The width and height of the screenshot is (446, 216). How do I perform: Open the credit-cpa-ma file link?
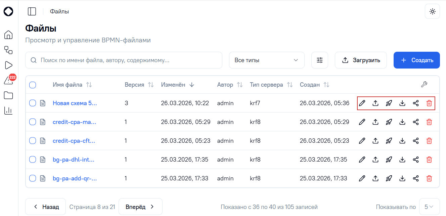[75, 122]
